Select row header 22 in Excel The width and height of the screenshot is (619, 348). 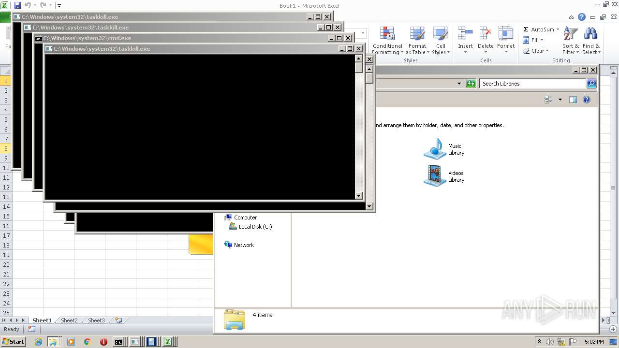(6, 284)
